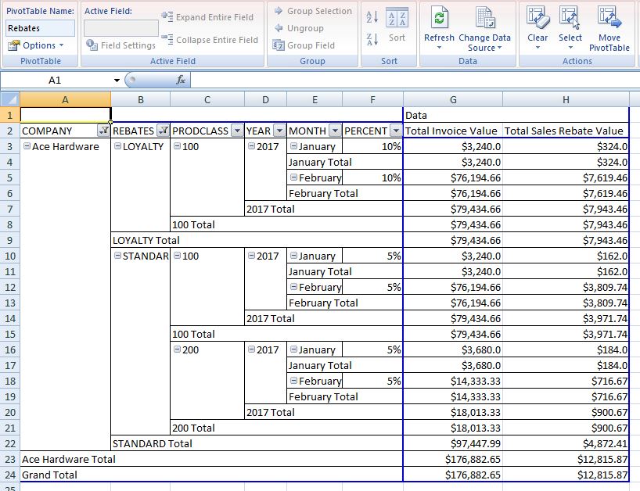Viewport: 640px width, 491px height.
Task: Click the $900.67 cell in row 21
Action: click(566, 428)
